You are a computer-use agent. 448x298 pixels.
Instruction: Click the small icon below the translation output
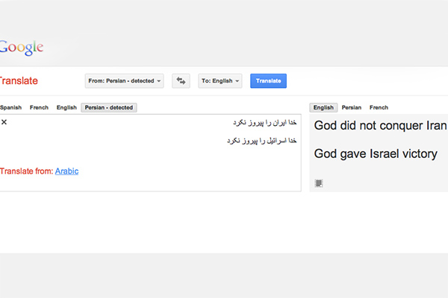319,183
